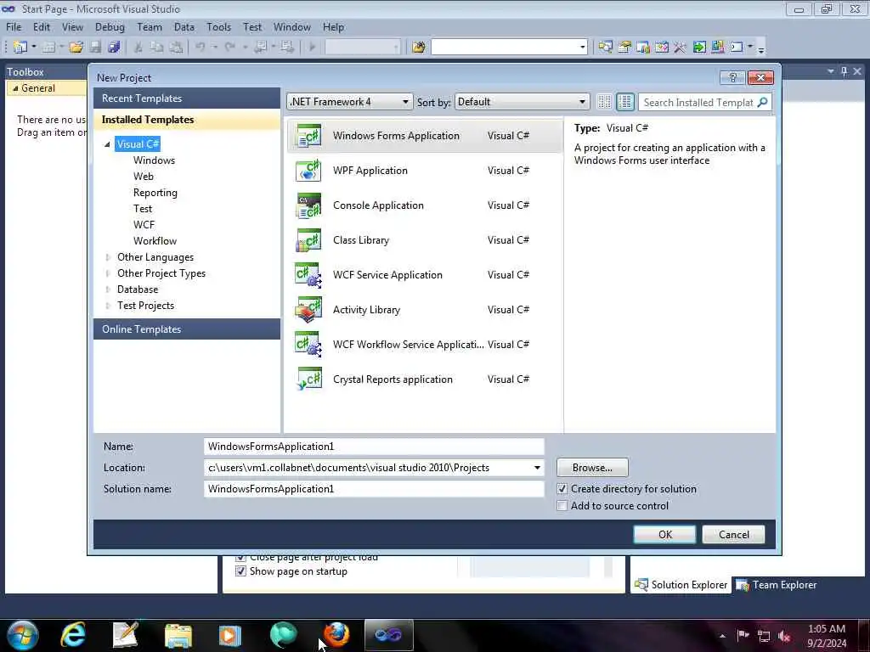This screenshot has height=652, width=870.
Task: Click the project Name input field
Action: click(x=374, y=447)
